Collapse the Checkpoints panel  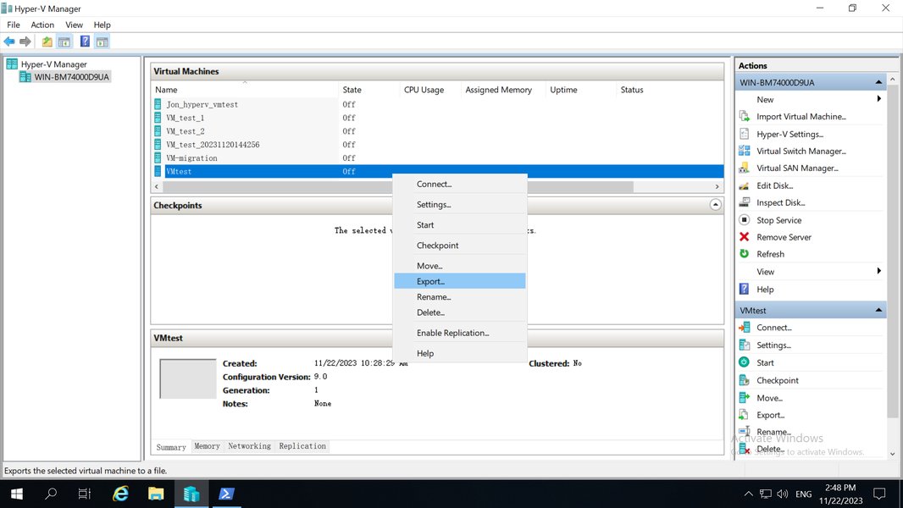[715, 205]
